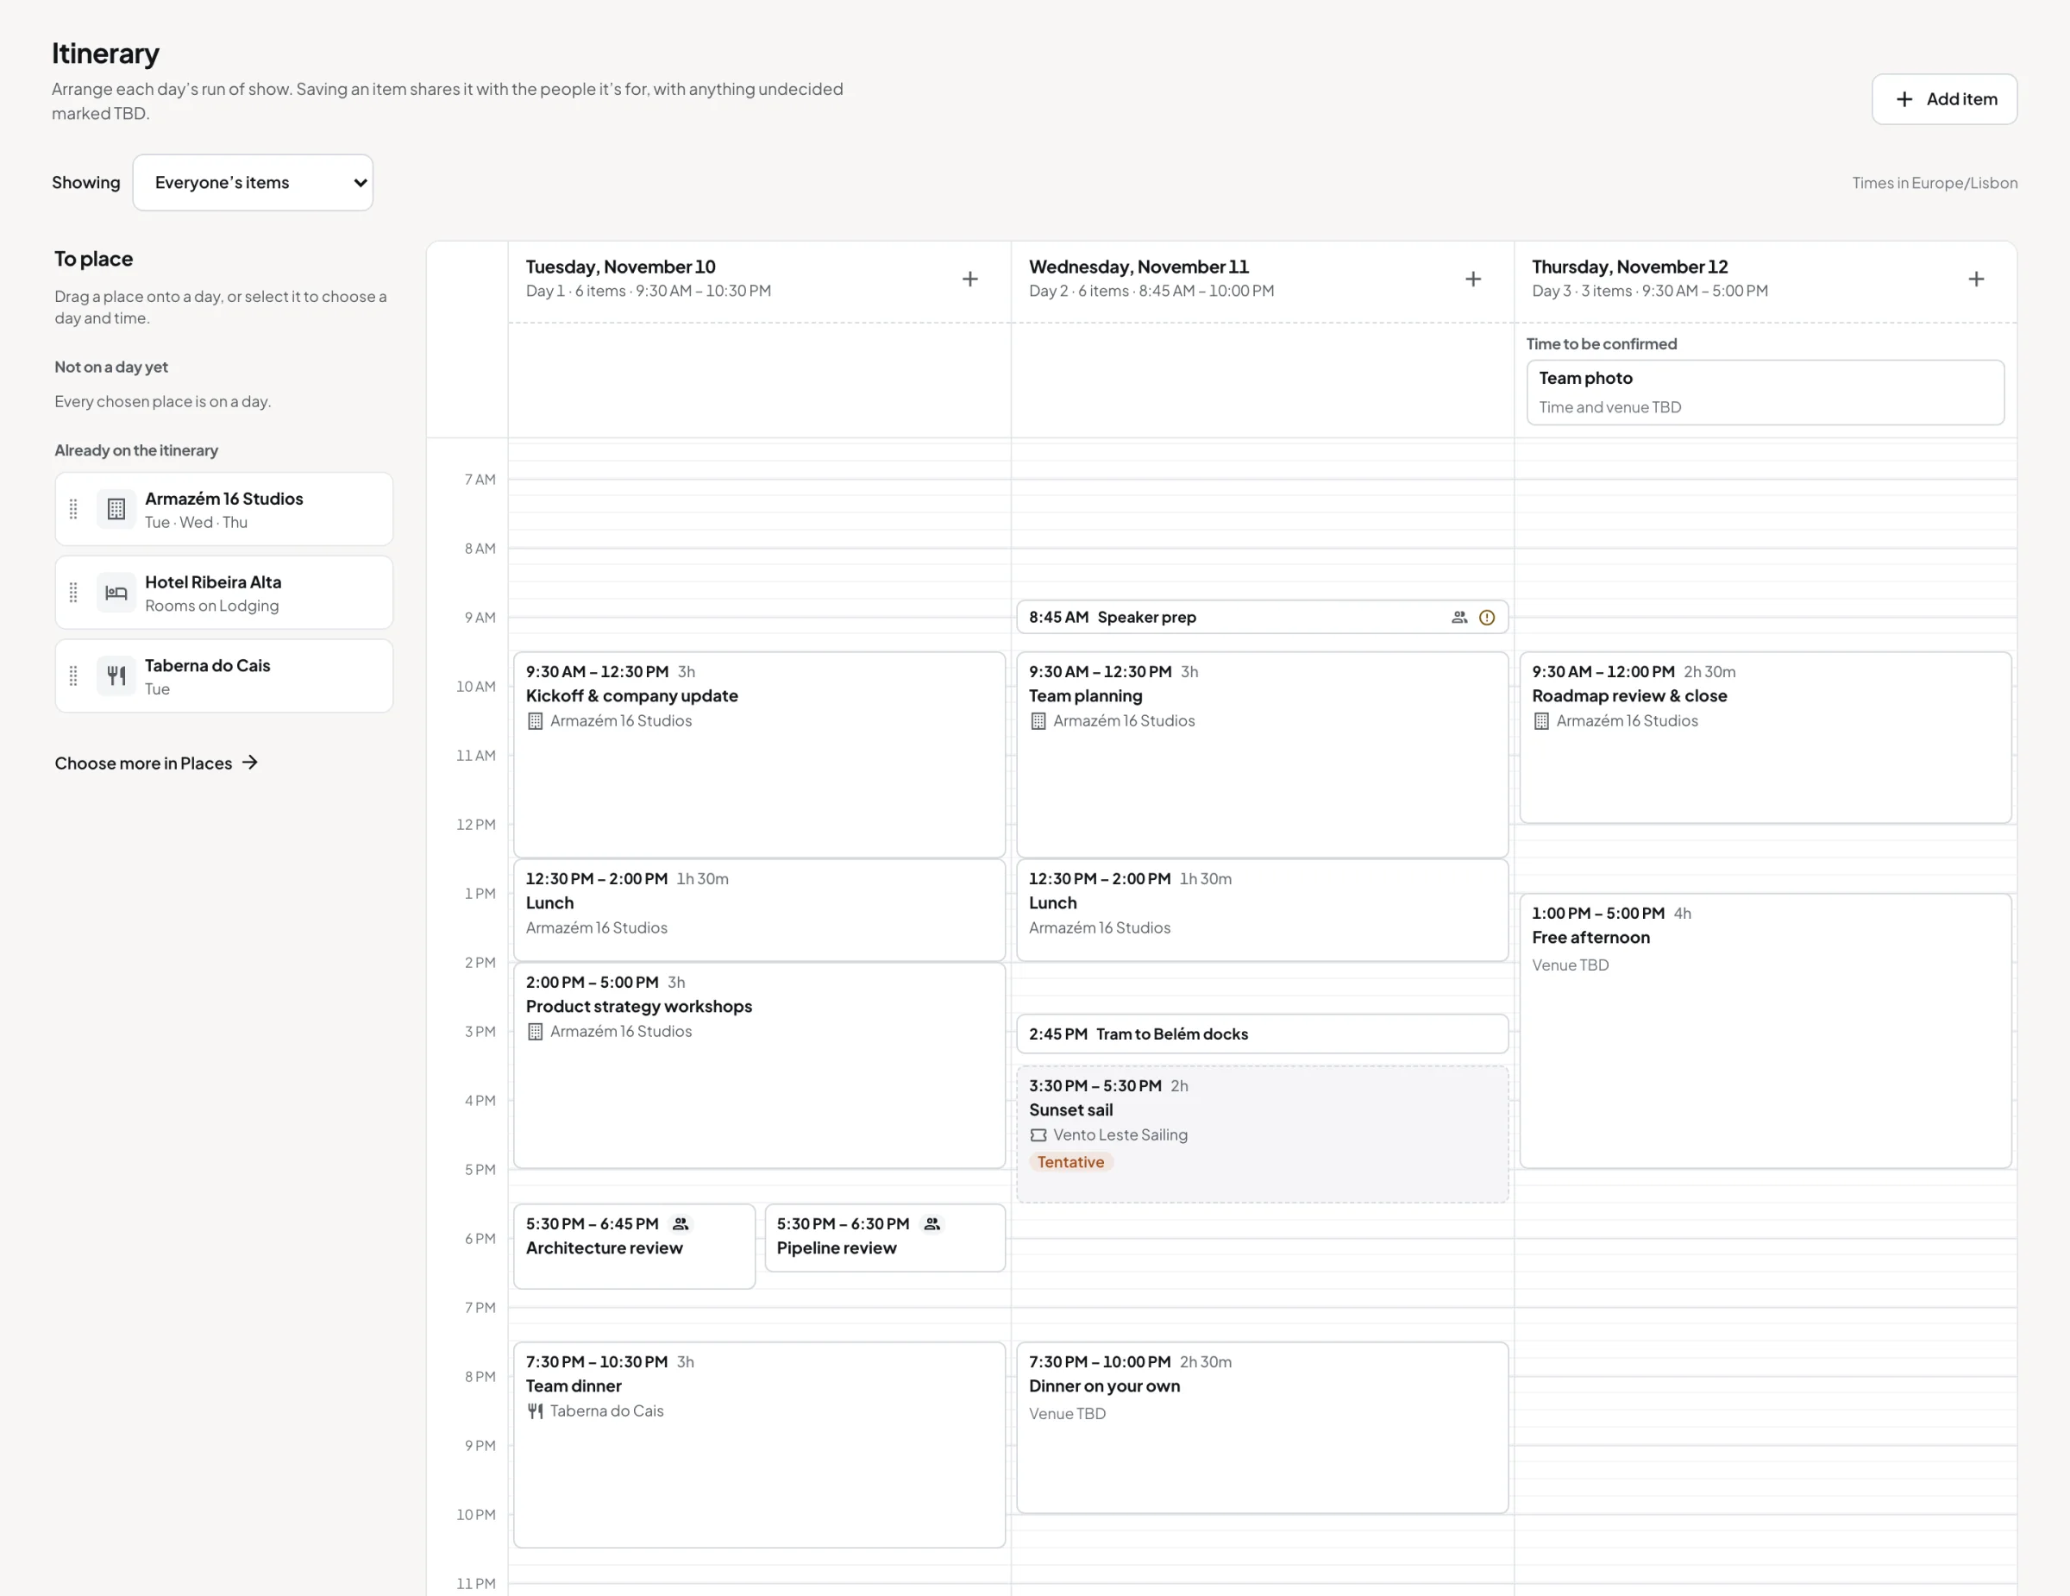Screen dimensions: 2070x1596
Task: Select the Dinner on your own item
Action: pyautogui.click(x=1262, y=1427)
